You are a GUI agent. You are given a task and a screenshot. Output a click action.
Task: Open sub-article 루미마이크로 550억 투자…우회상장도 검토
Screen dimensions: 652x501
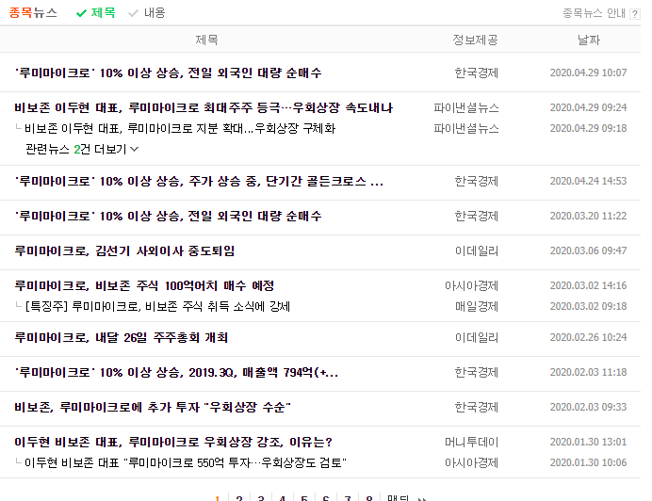pos(186,462)
